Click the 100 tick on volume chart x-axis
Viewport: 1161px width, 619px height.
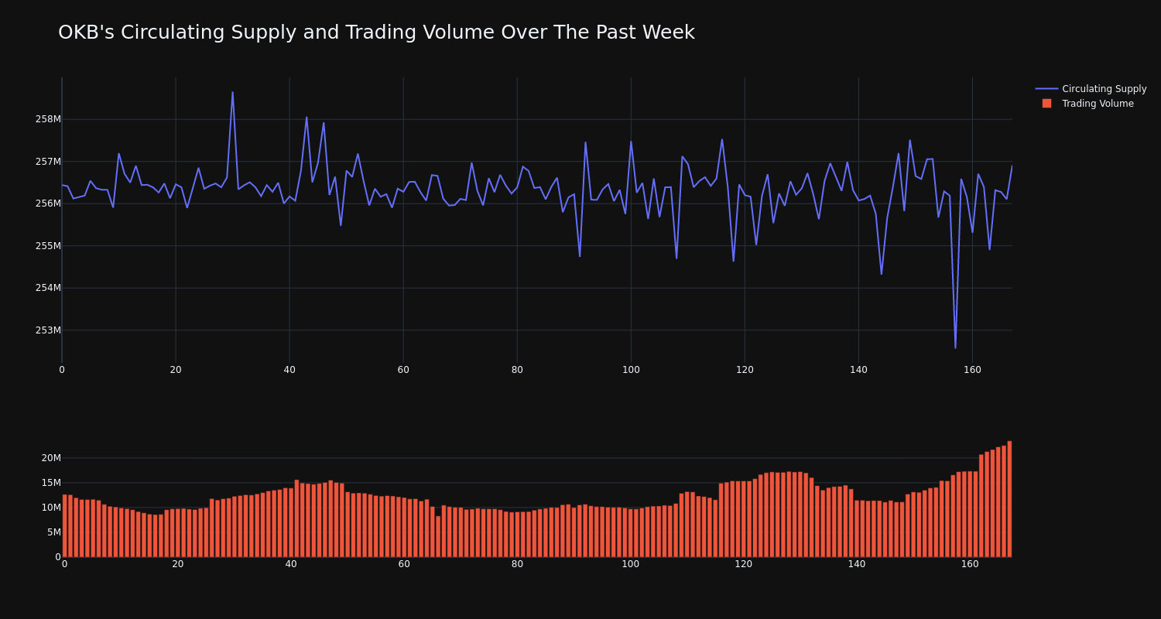pyautogui.click(x=631, y=564)
